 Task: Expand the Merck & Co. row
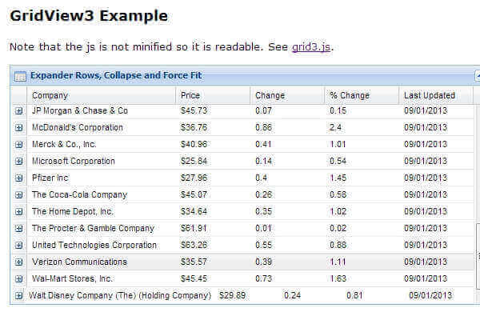19,145
